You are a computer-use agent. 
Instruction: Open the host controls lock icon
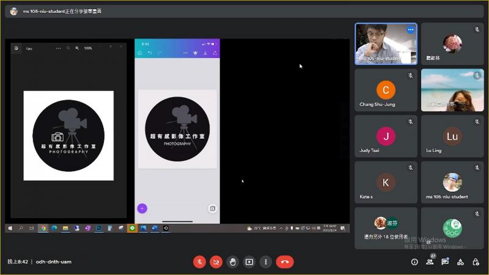[475, 262]
